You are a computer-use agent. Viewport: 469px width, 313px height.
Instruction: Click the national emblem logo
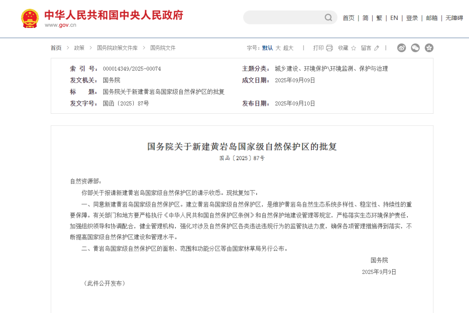click(30, 19)
